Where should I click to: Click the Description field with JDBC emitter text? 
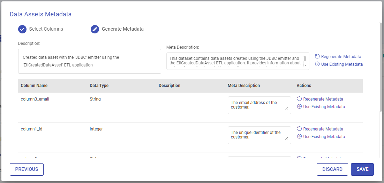(89, 61)
